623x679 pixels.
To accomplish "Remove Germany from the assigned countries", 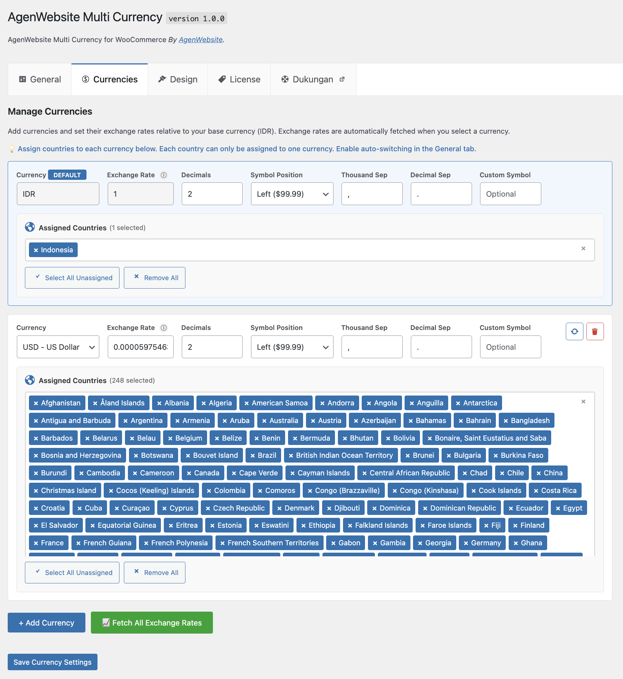I will pyautogui.click(x=466, y=543).
